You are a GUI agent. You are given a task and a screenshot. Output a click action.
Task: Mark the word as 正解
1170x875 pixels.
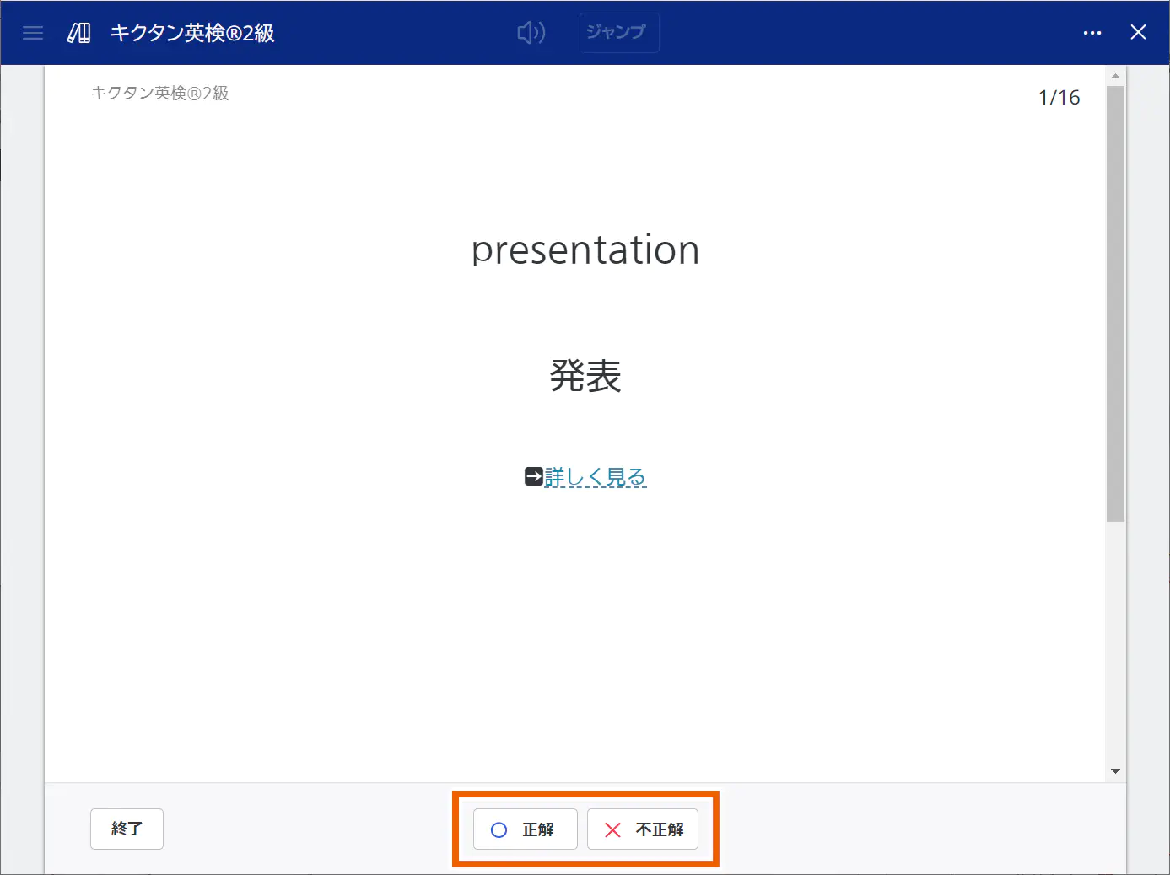[525, 829]
